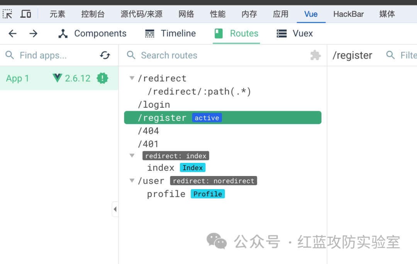Collapse the /redirect route tree
This screenshot has width=417, height=264.
(132, 78)
